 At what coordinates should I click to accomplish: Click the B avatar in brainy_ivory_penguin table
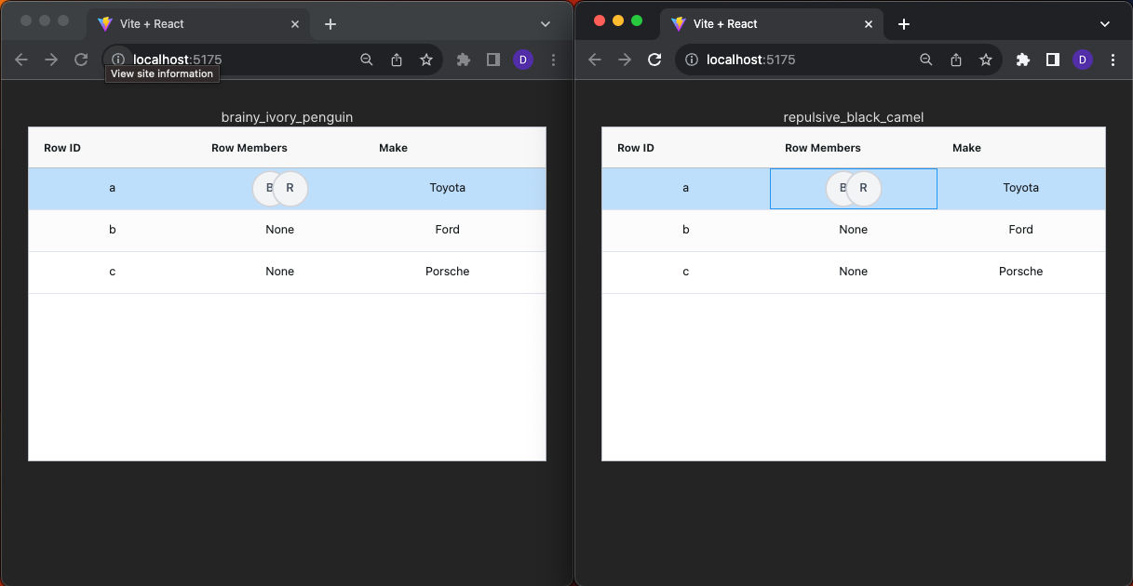point(266,188)
